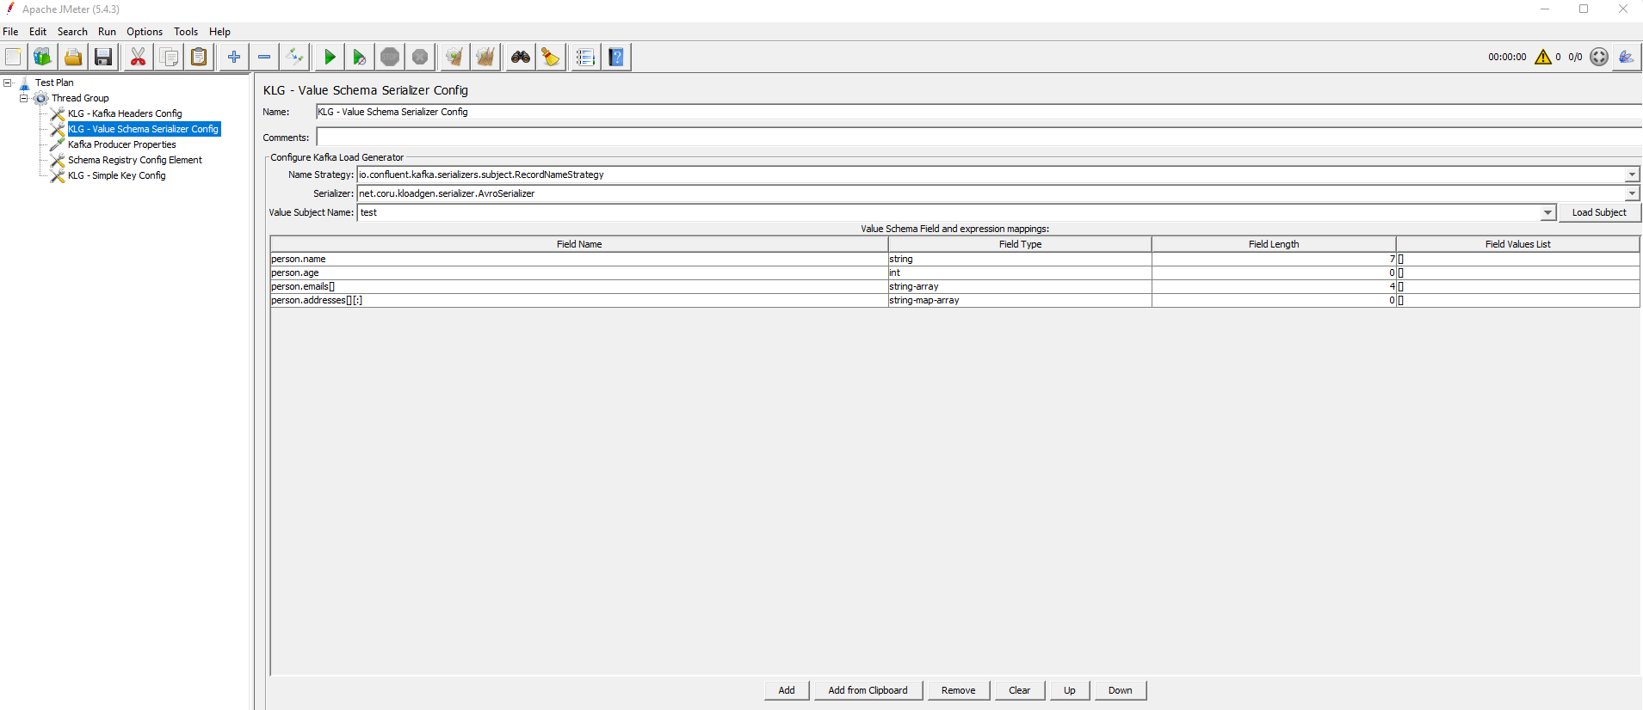Image resolution: width=1643 pixels, height=710 pixels.
Task: Open the Function Helper list icon
Action: [585, 58]
